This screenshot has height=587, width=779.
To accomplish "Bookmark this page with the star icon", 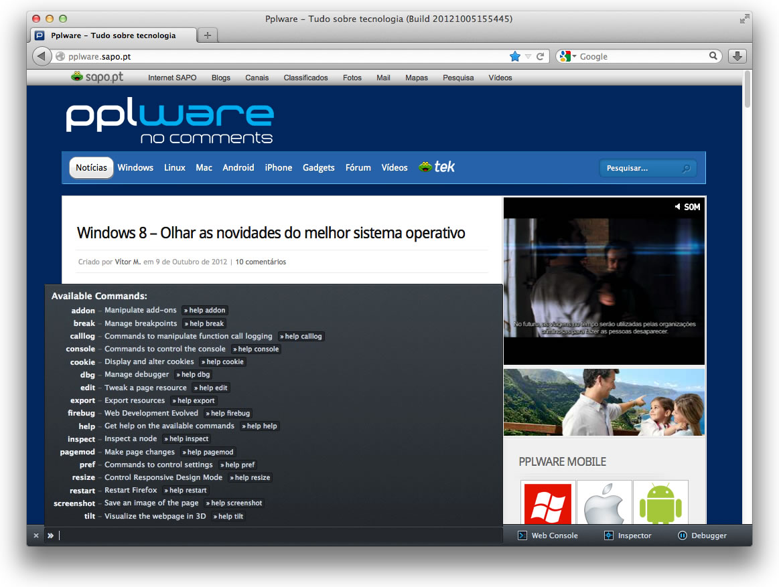I will 514,57.
